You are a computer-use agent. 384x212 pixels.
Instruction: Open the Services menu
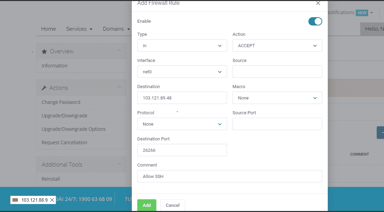pos(79,29)
